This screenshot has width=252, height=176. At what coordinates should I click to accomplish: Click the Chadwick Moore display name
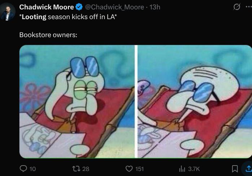point(47,7)
